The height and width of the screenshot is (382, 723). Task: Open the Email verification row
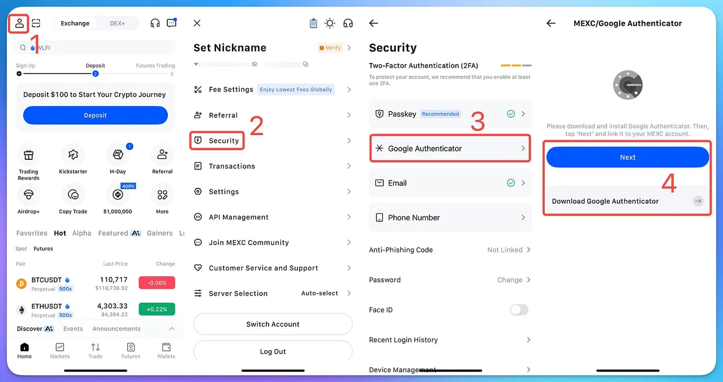coord(450,183)
